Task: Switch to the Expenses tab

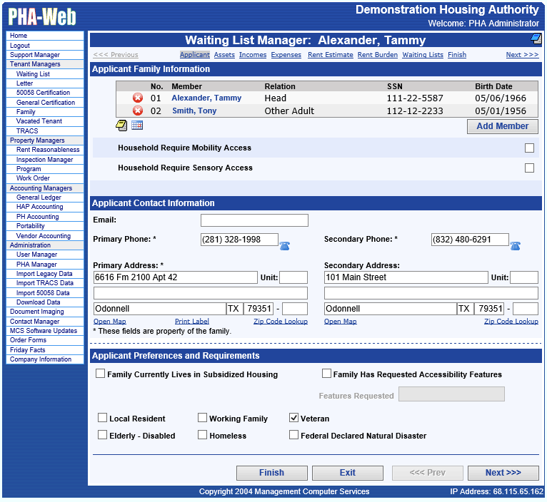Action: pyautogui.click(x=286, y=55)
